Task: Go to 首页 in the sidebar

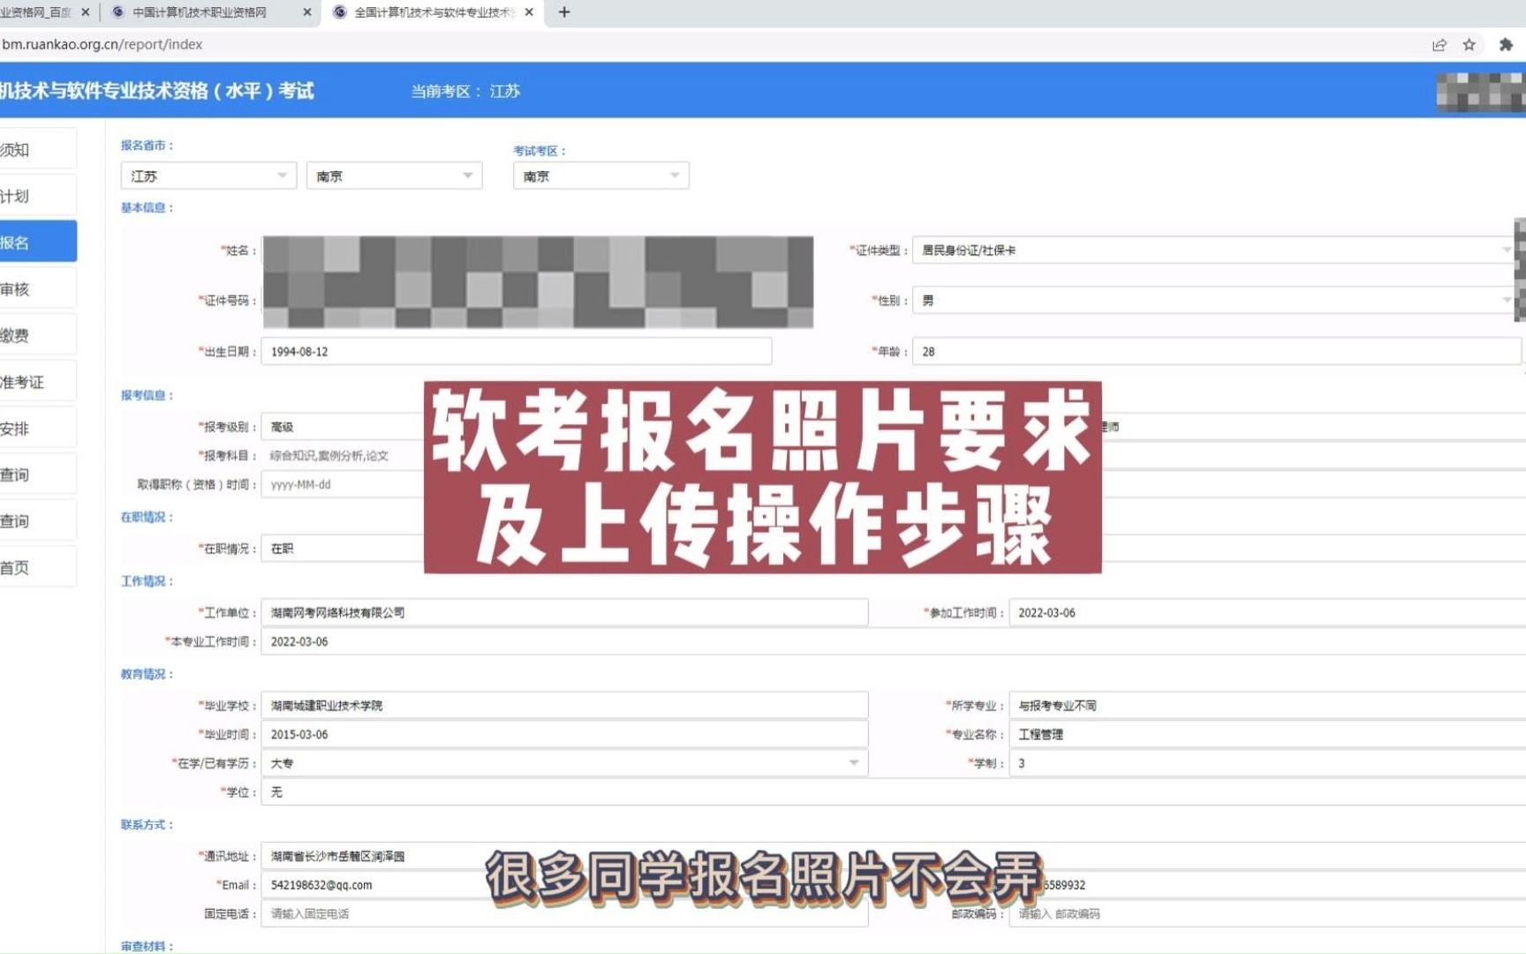Action: [x=38, y=567]
